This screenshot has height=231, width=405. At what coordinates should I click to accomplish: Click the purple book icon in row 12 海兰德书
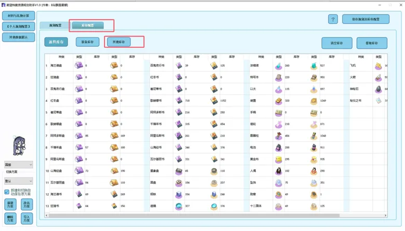pyautogui.click(x=79, y=194)
